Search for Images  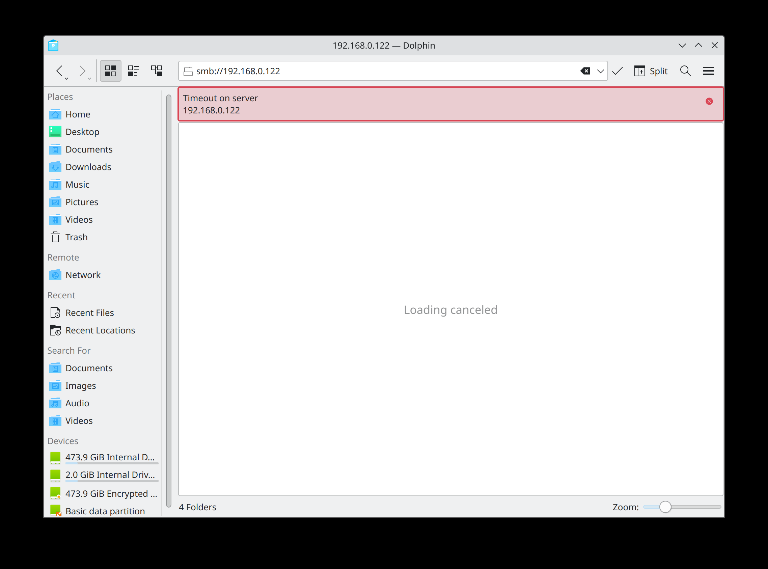[103, 386]
